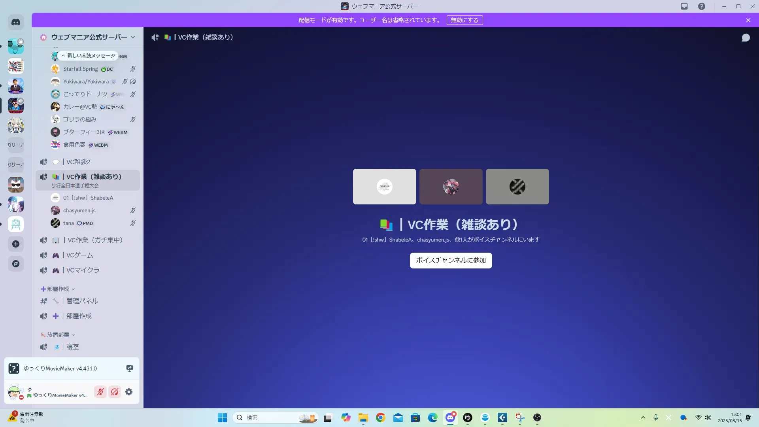
Task: Toggle microphone mute in user panel
Action: [100, 392]
